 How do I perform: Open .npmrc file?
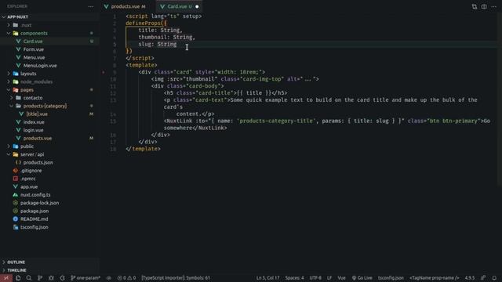(x=49, y=179)
